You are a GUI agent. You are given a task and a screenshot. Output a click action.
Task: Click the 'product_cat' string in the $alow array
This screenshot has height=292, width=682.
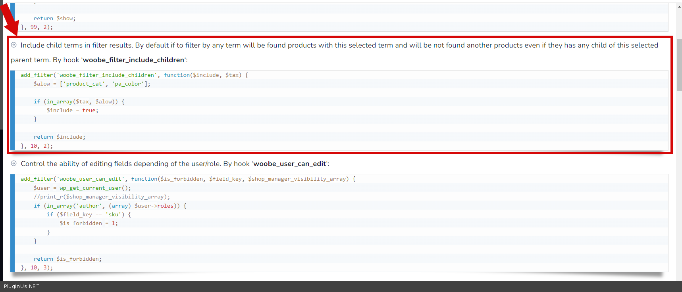(84, 84)
